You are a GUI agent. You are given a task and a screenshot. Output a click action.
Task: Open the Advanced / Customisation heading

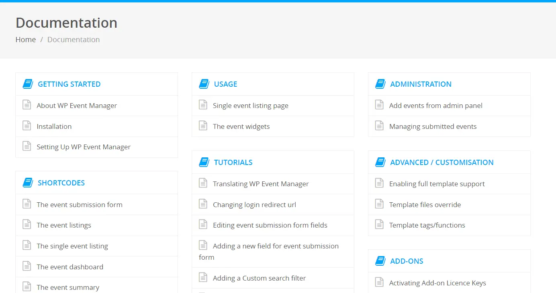point(442,162)
